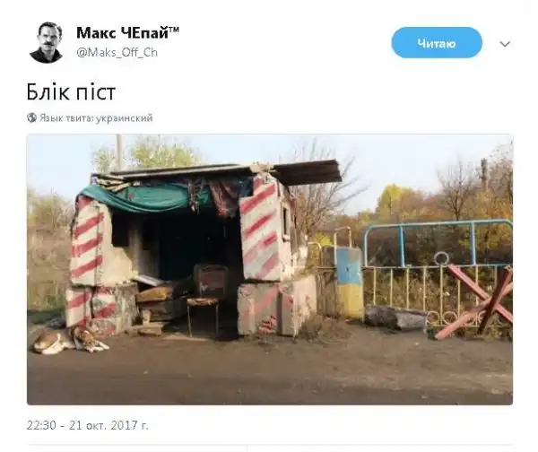Viewport: 538px width, 452px height.
Task: Click the blue metal railing in photo
Action: 438,243
